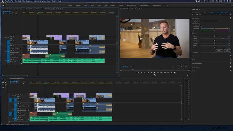Viewport: 233px width, 131px height.
Task: Click the Reset button in Tone
Action: (x=219, y=50)
